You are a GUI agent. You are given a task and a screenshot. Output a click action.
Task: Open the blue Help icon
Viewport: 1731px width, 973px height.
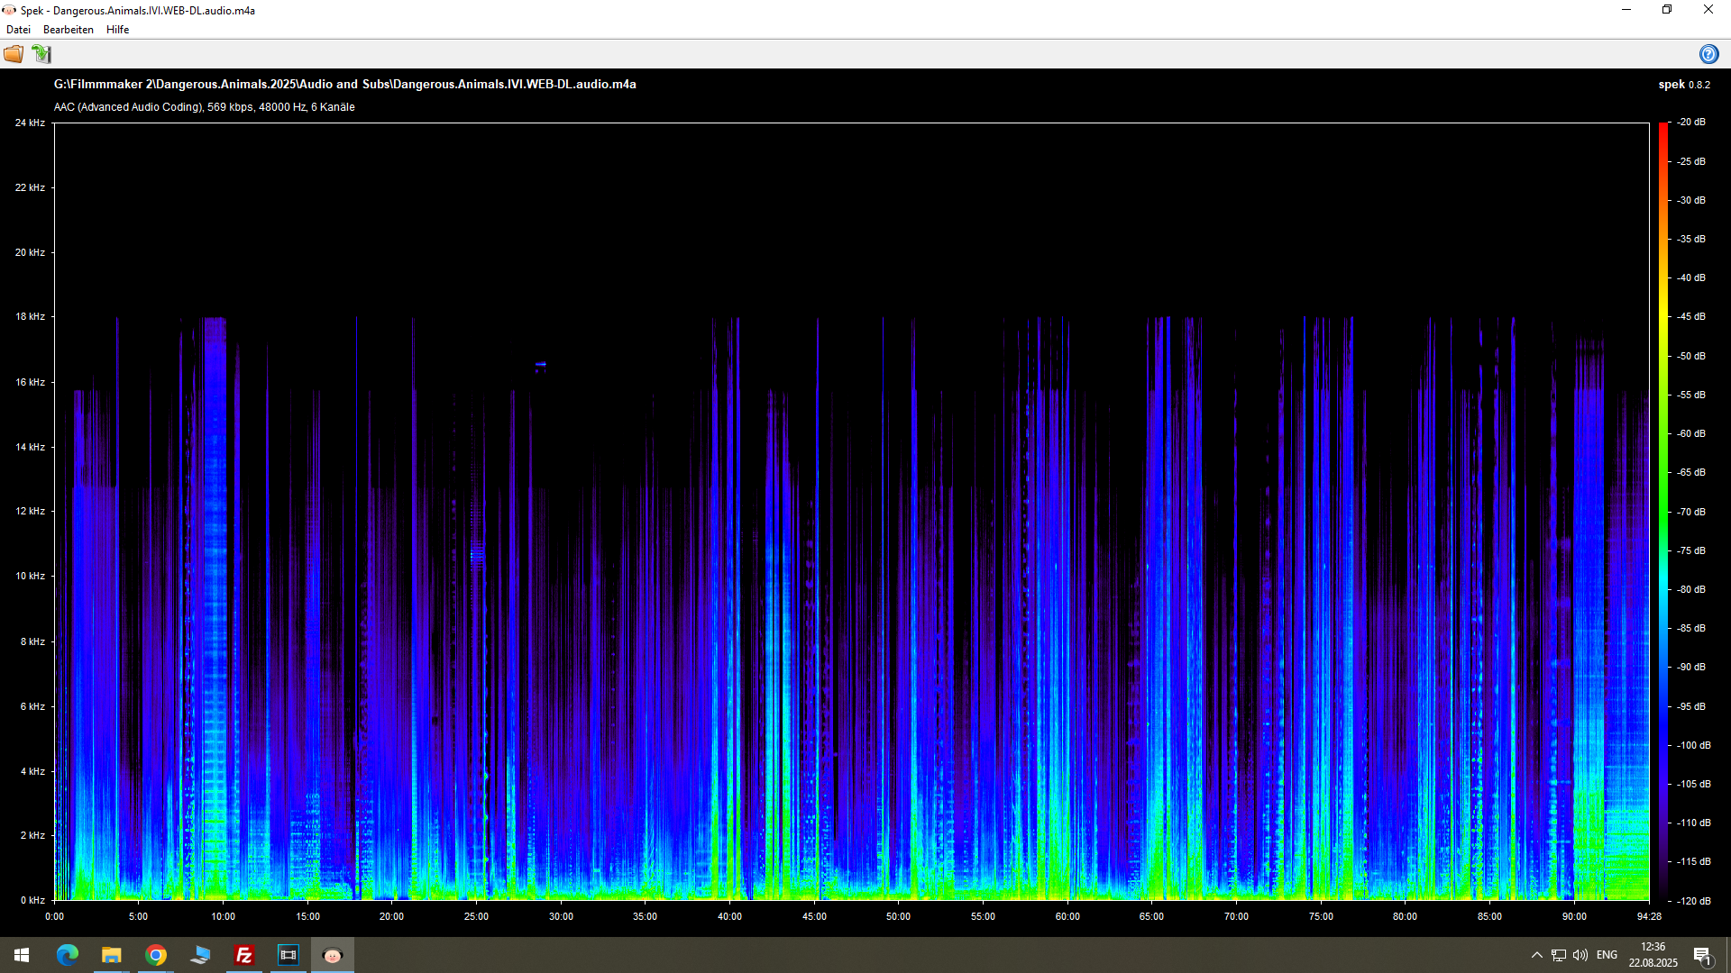click(x=1708, y=54)
